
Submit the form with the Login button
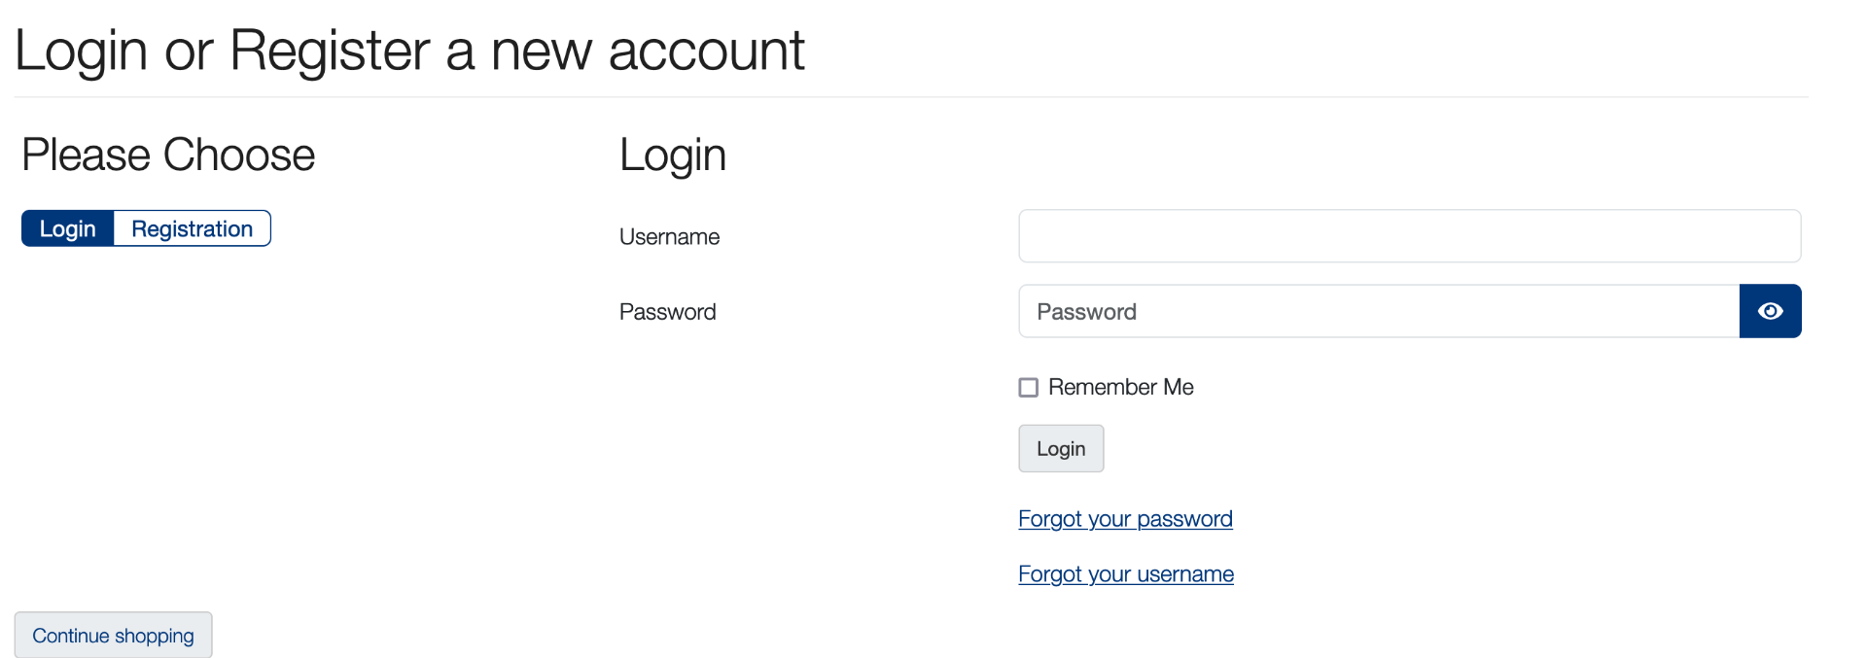[1061, 449]
